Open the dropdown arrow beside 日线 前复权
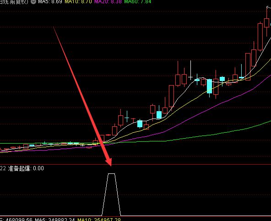The height and width of the screenshot is (221, 271). pyautogui.click(x=33, y=2)
